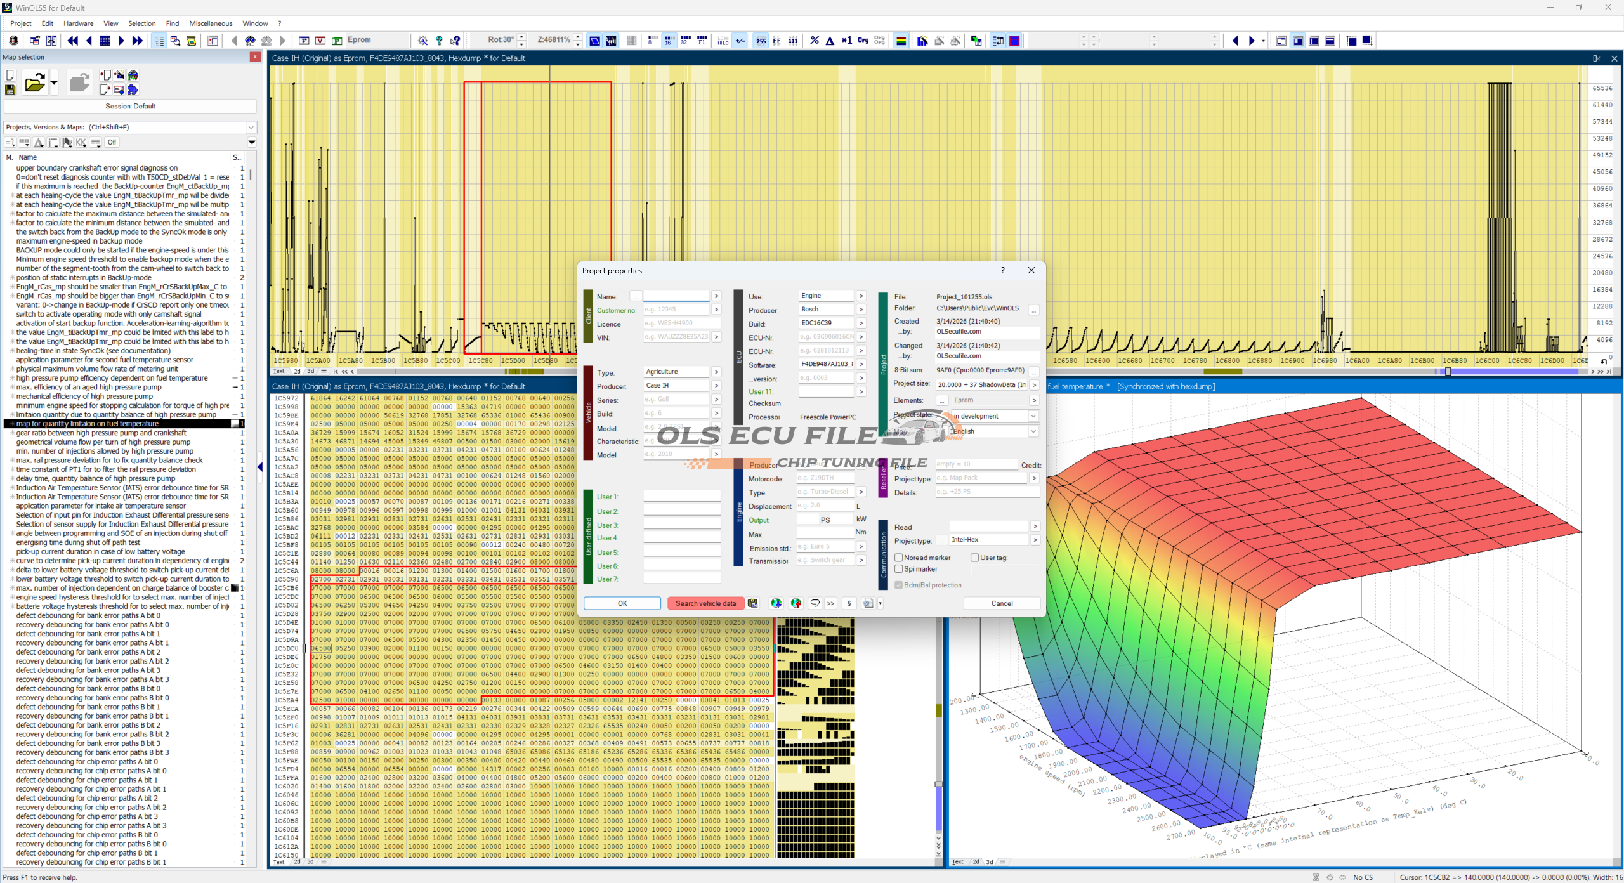
Task: Click the percent difference display icon
Action: point(815,41)
